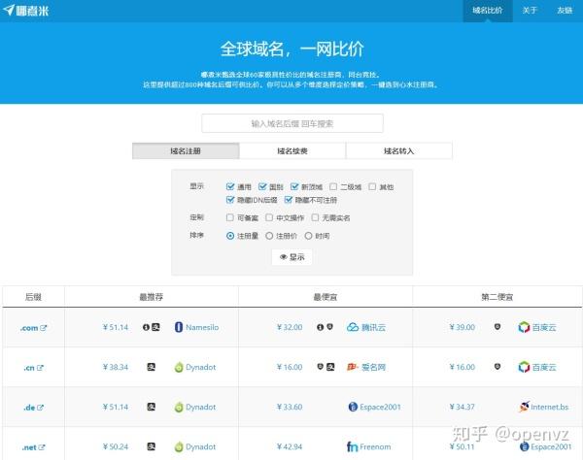583x460 pixels.
Task: Click the 百度云 logo in the .com row
Action: click(524, 327)
